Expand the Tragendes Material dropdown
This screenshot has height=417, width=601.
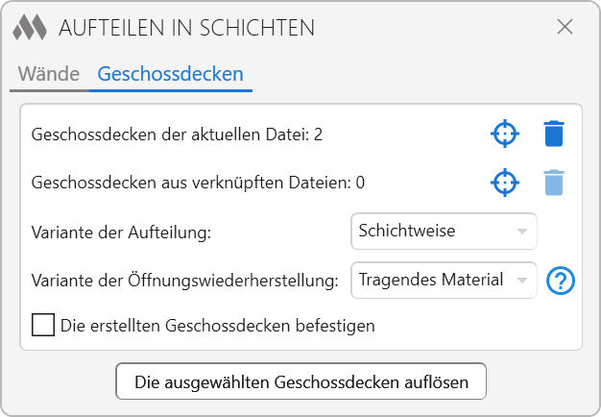point(443,280)
